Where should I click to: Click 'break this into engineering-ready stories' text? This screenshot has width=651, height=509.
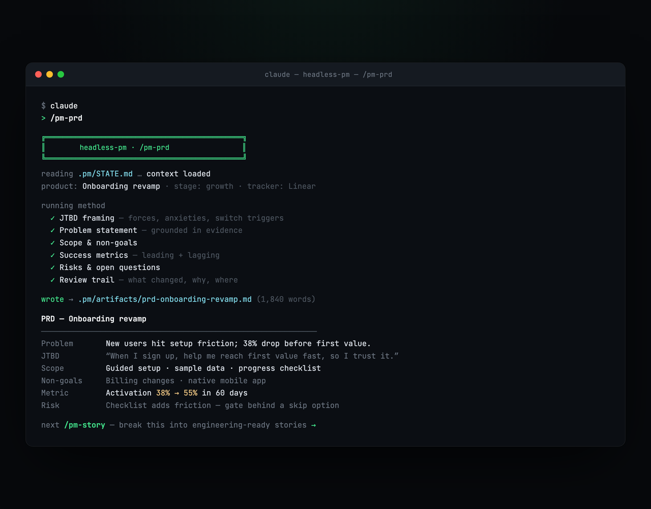point(213,425)
